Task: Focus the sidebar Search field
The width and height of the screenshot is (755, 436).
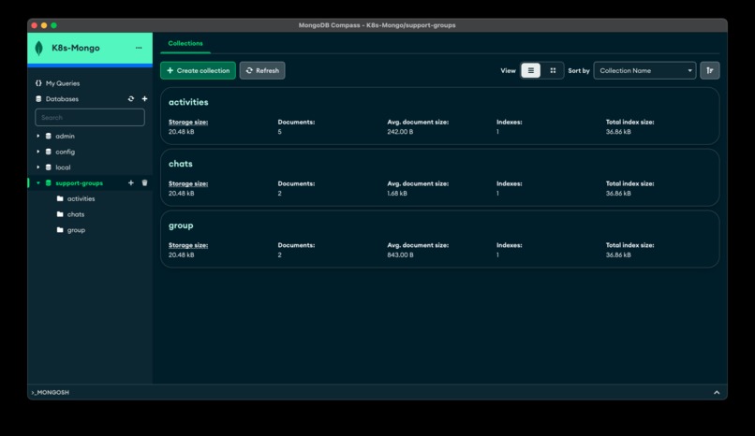Action: coord(90,117)
